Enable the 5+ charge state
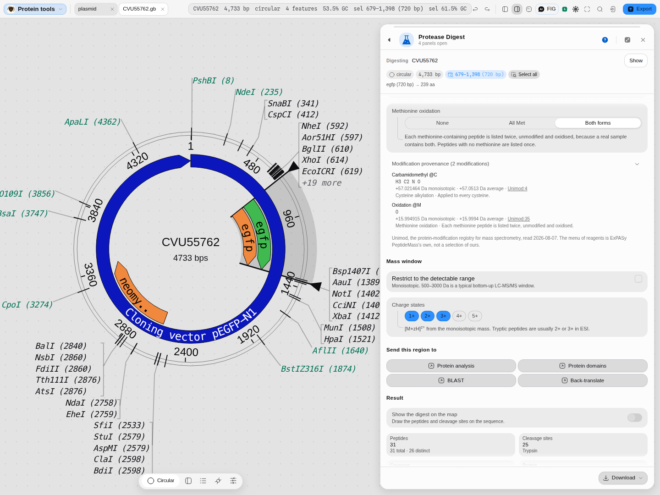The height and width of the screenshot is (495, 660). coord(475,316)
